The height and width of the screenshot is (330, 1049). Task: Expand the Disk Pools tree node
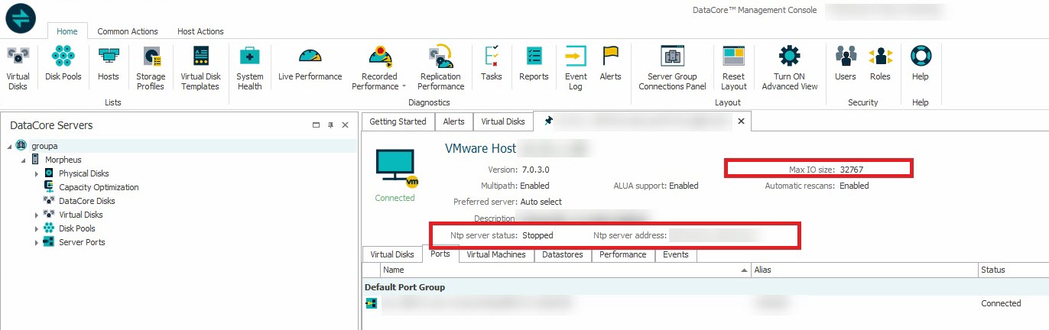pos(36,228)
